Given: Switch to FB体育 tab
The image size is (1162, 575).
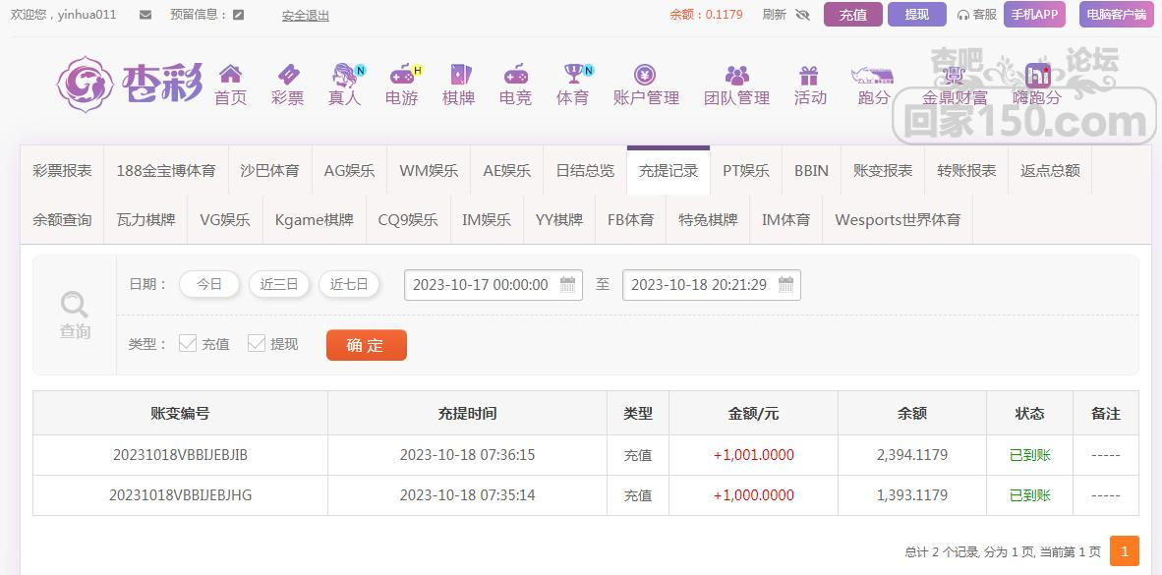Looking at the screenshot, I should point(631,220).
